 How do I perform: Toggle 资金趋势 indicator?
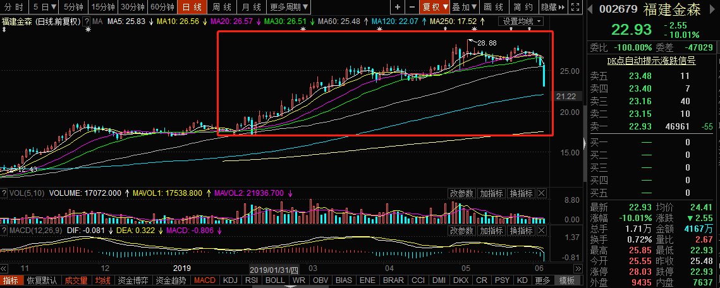click(x=171, y=280)
